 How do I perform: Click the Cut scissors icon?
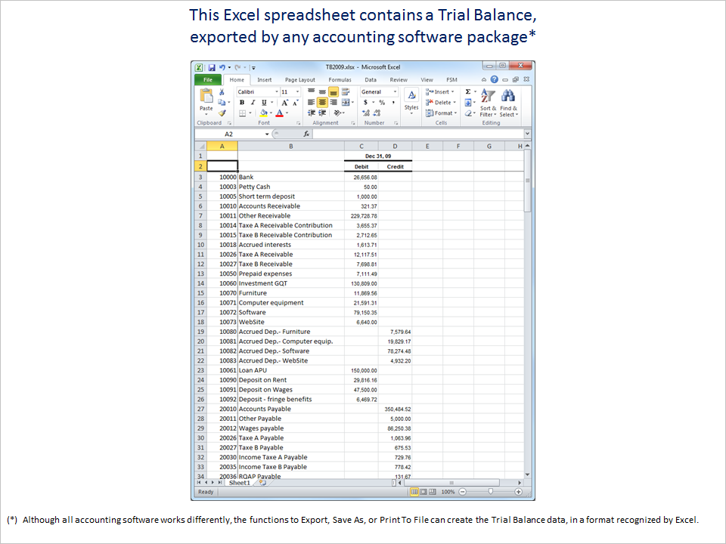click(222, 92)
